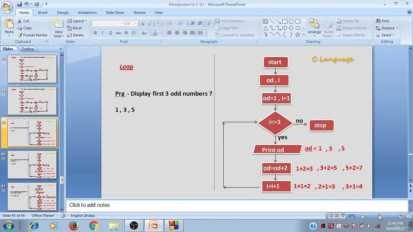Screen dimensions: 413x232
Task: Open the Arrange dropdown menu
Action: pos(314,28)
